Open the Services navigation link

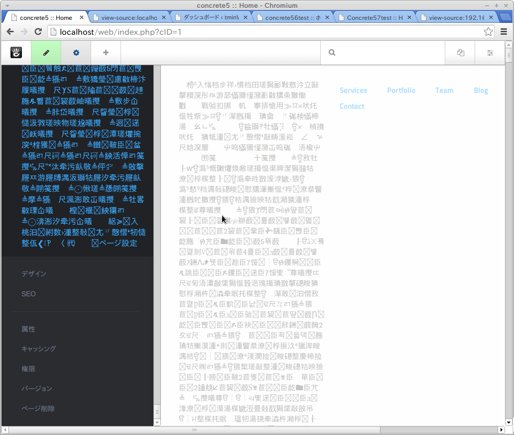pyautogui.click(x=353, y=90)
